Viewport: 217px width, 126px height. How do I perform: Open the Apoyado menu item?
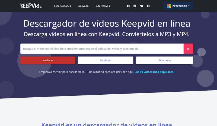(83, 6)
